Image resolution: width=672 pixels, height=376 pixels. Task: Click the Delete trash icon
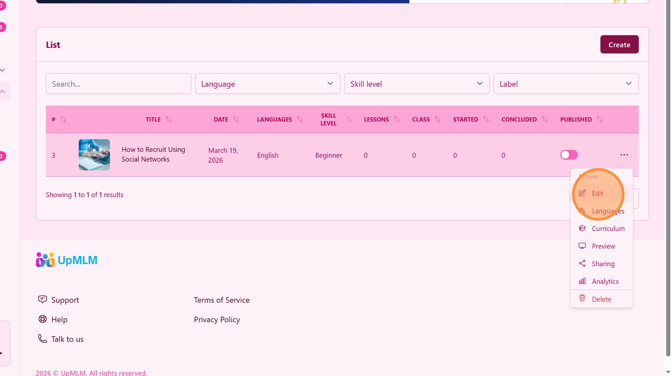click(x=582, y=298)
